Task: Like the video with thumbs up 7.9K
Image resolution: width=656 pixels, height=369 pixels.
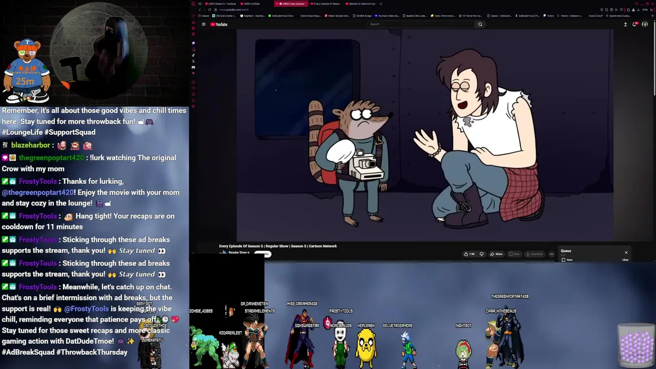Action: click(x=469, y=254)
